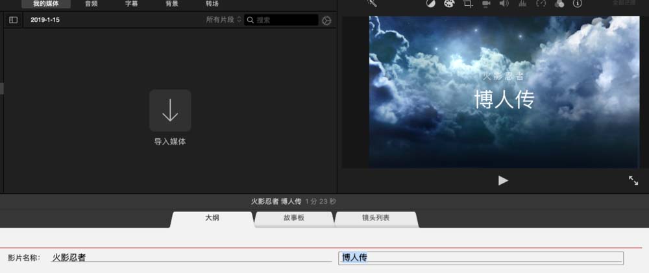Click the 2019-1-15 event title
The height and width of the screenshot is (273, 649).
45,20
